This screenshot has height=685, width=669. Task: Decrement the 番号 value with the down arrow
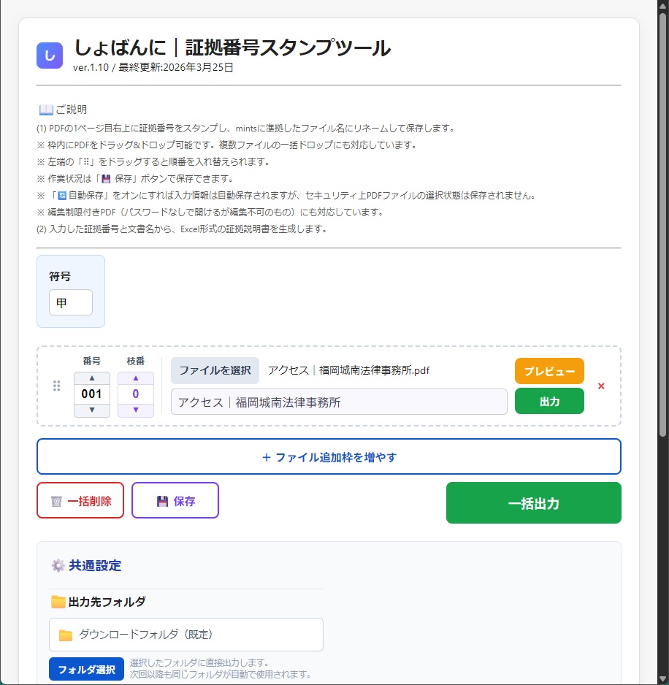(x=91, y=411)
